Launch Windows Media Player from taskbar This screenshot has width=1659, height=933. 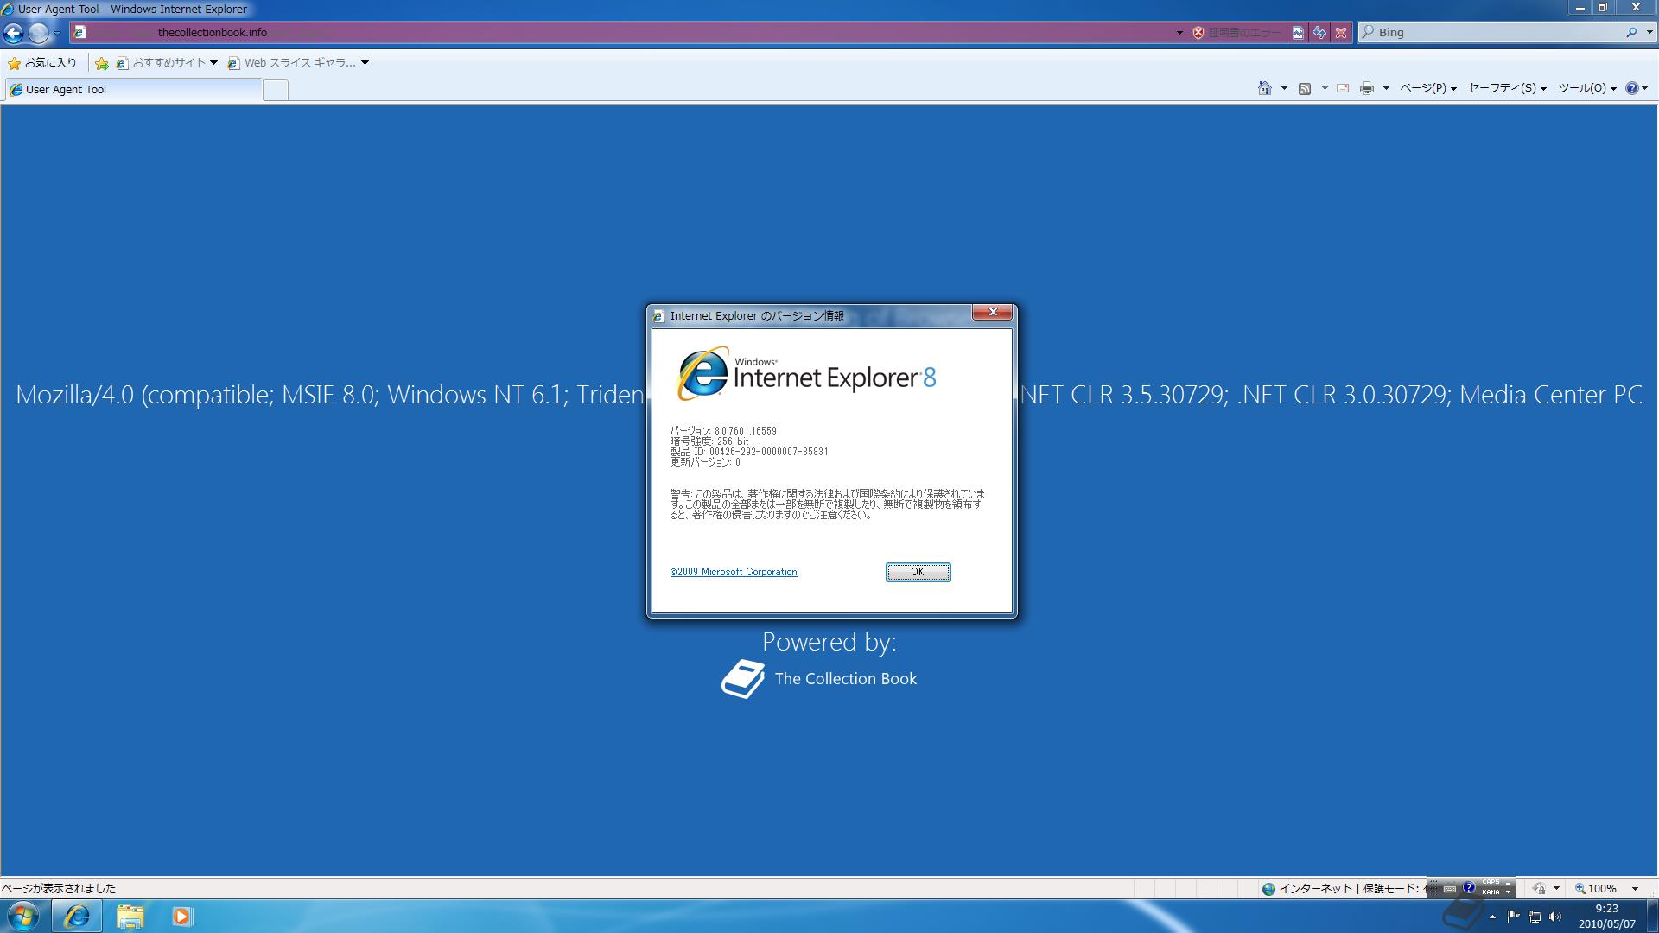pos(181,916)
